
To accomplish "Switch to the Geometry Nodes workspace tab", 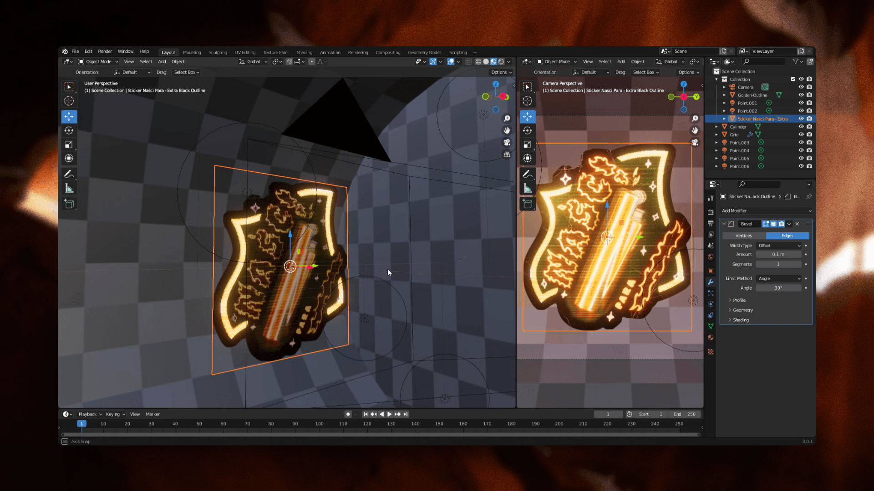I will 424,52.
